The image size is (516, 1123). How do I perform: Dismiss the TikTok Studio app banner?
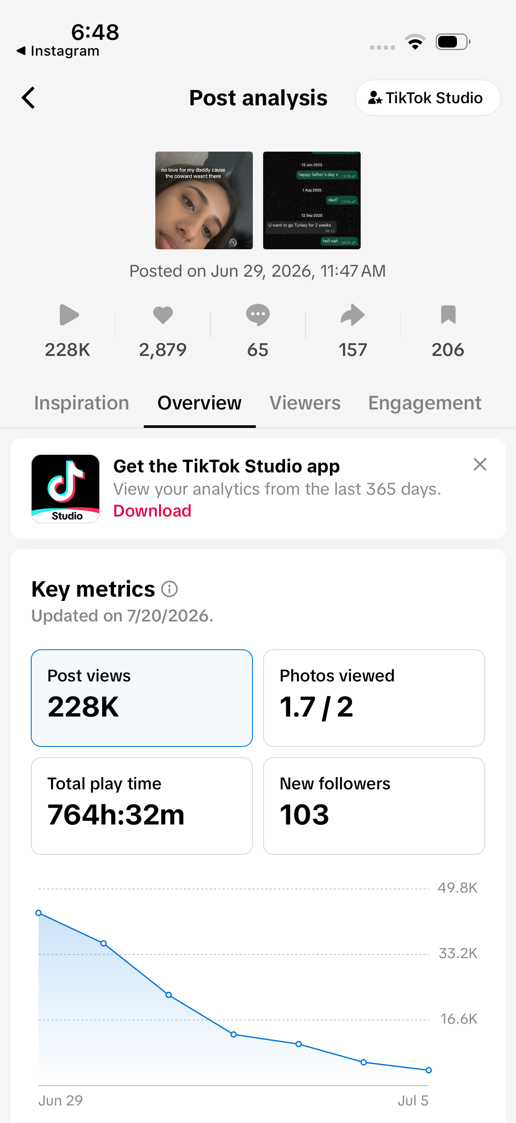480,464
